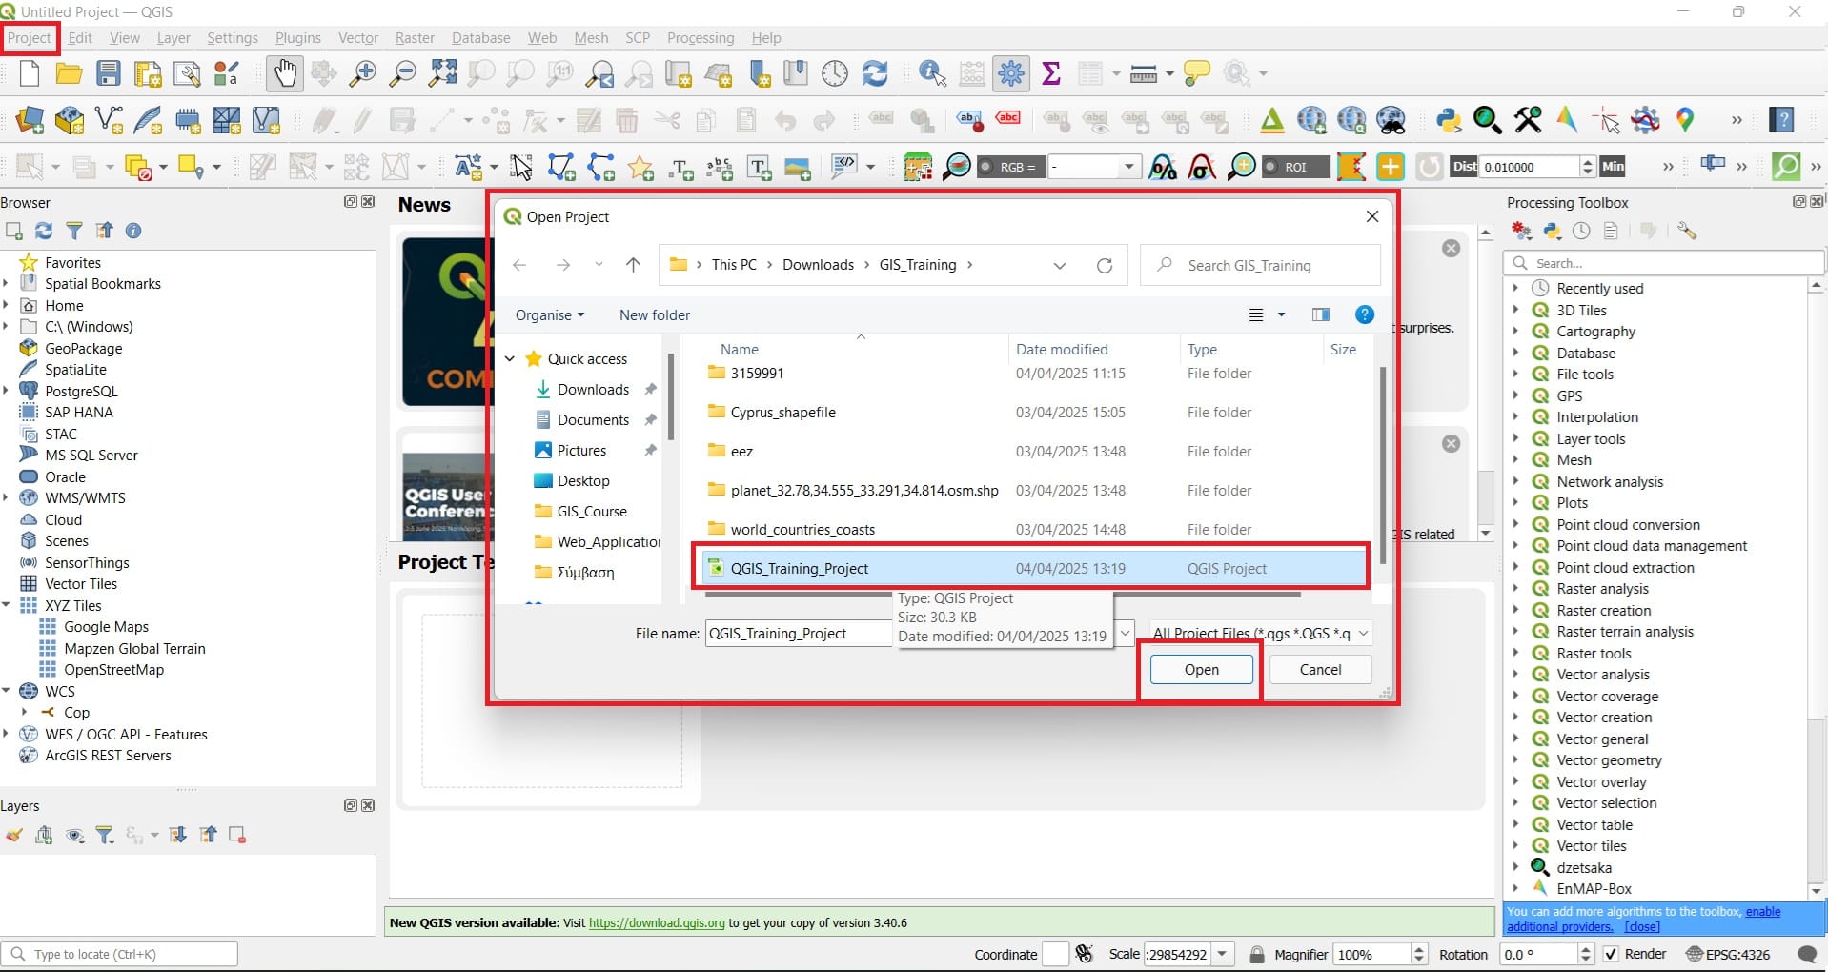This screenshot has width=1828, height=972.
Task: Expand the Recently used toolbox group
Action: [1515, 288]
